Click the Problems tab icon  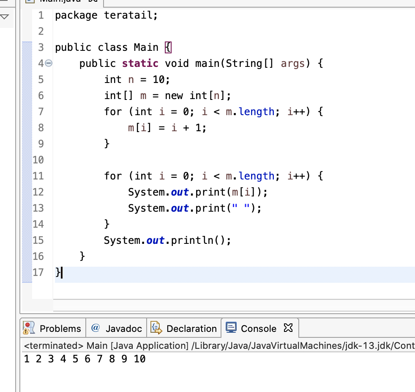coord(29,328)
